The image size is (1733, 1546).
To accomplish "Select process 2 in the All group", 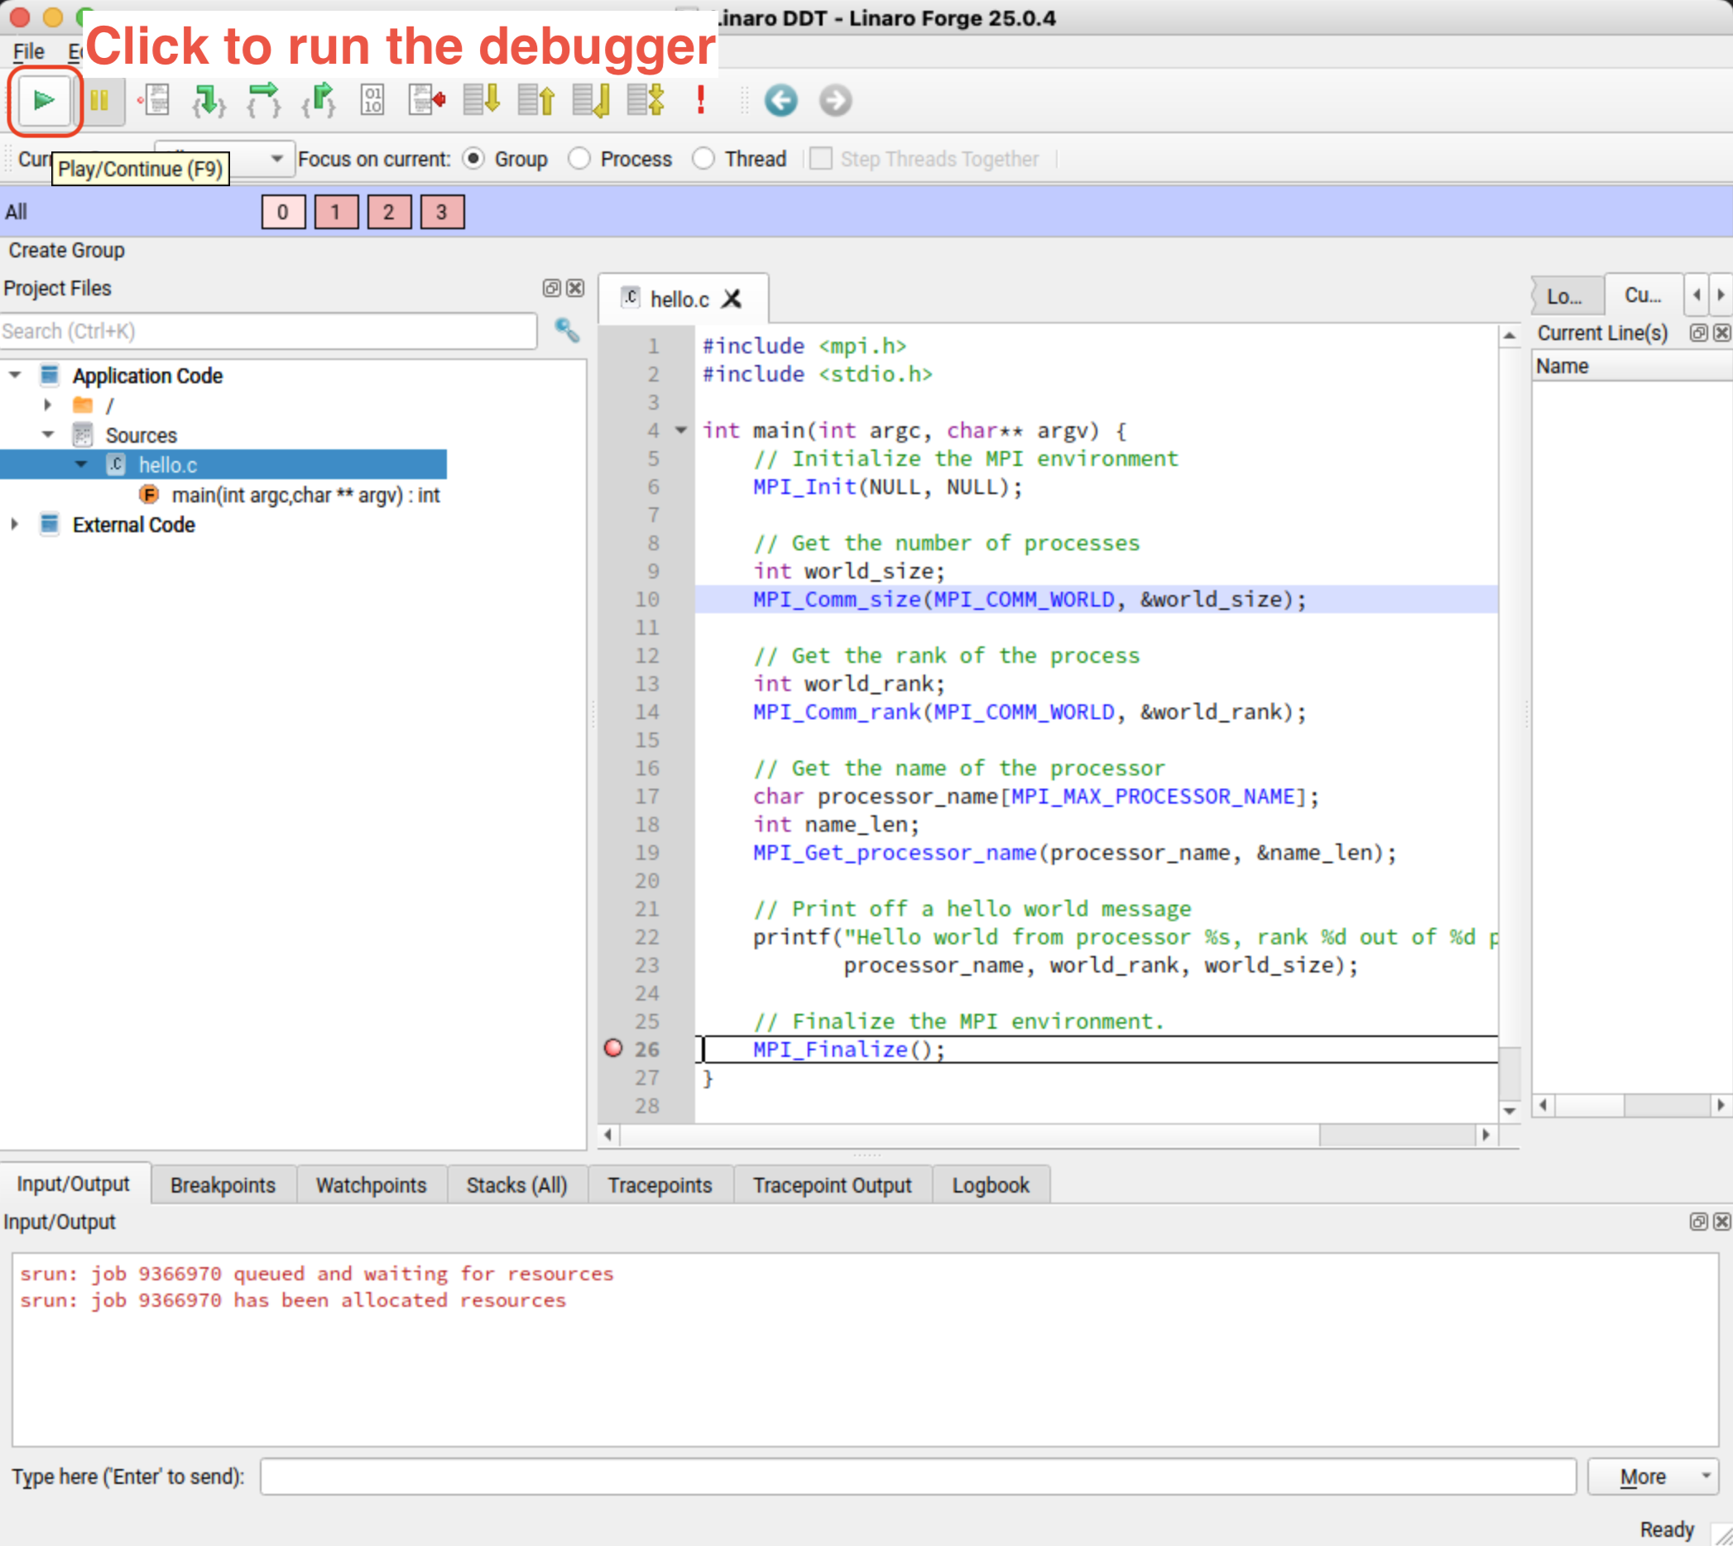I will (388, 212).
